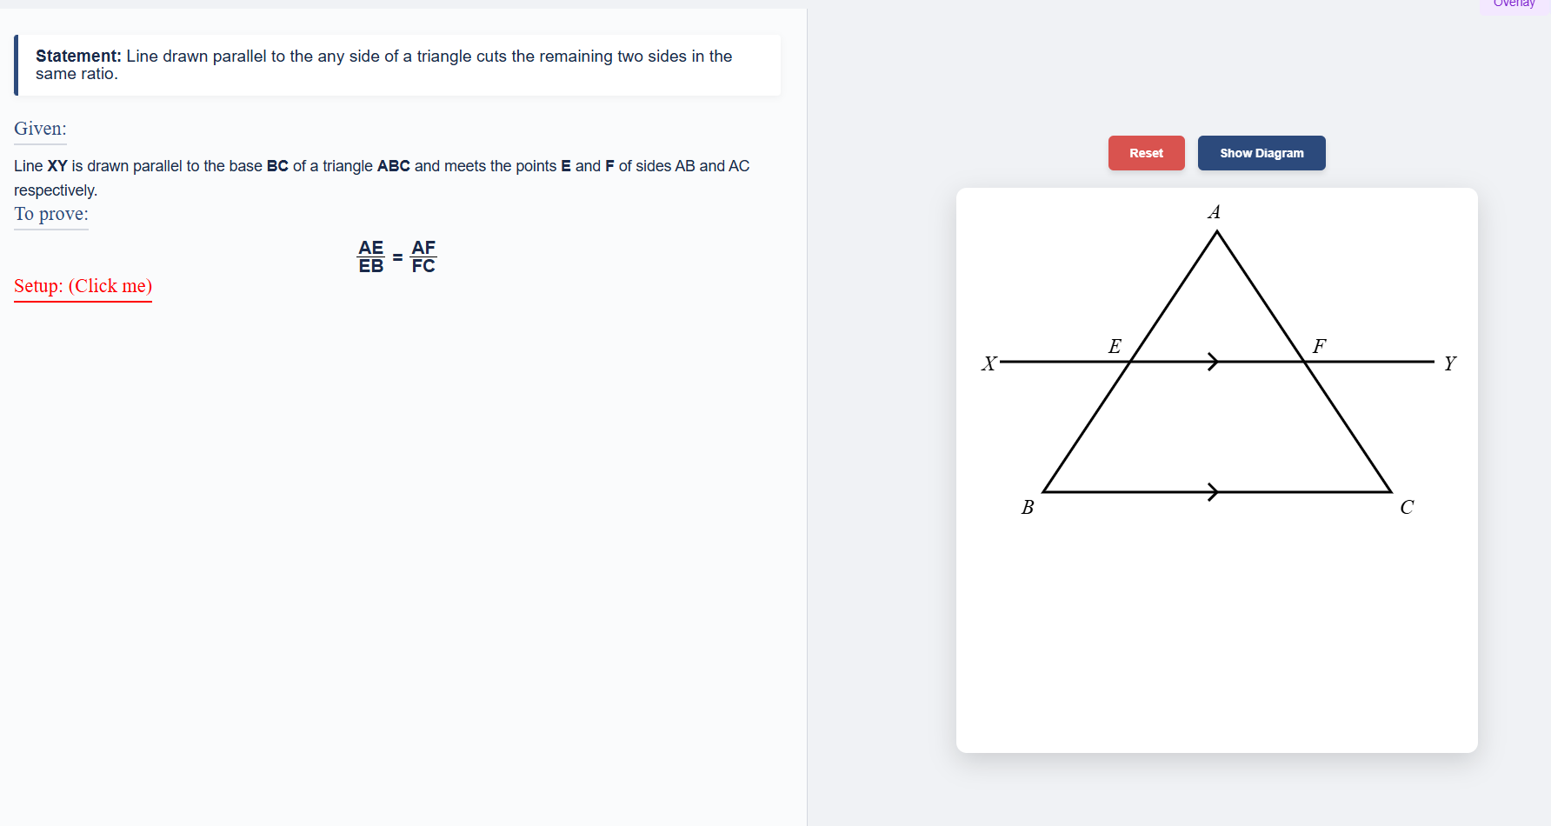Click the Reset button

tap(1146, 153)
